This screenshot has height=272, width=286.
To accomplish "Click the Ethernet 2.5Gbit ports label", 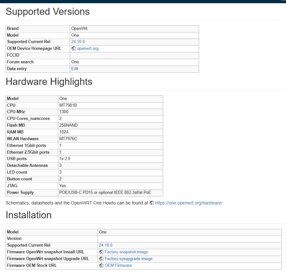I will coord(28,152).
